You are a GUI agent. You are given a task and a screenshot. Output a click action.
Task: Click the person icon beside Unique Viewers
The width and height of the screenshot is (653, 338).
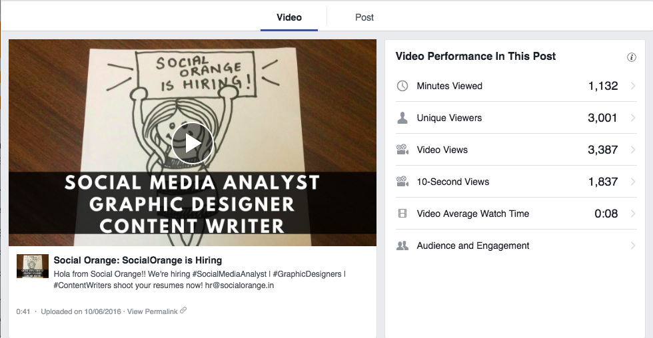402,118
